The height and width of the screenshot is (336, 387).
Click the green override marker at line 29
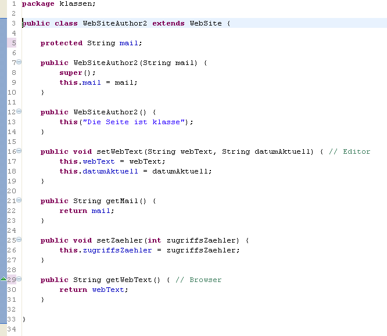click(x=3, y=279)
